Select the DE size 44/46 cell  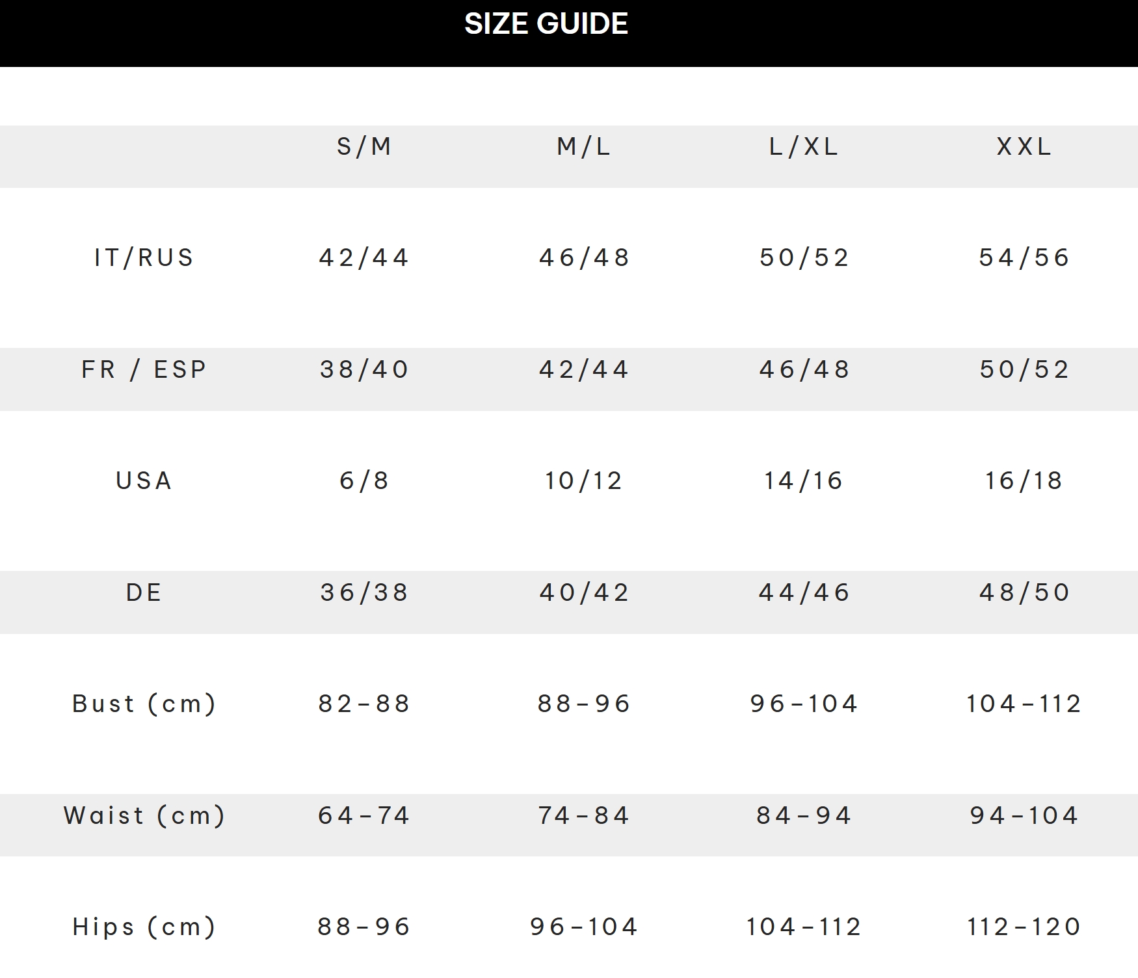(804, 593)
